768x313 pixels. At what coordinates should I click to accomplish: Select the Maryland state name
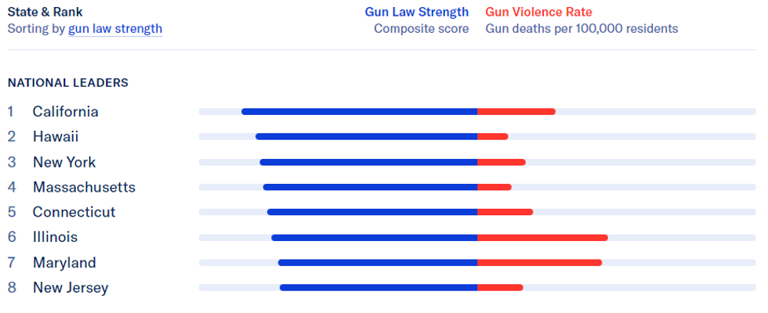pos(64,263)
